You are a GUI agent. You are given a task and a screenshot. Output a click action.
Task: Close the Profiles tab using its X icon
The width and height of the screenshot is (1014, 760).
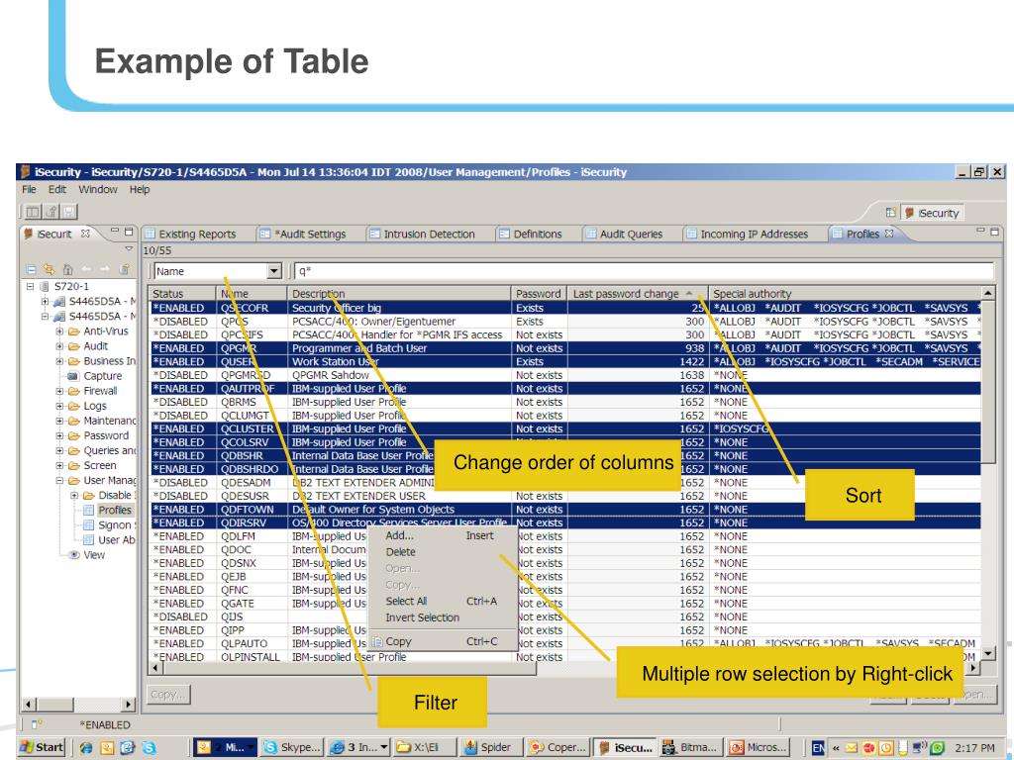[x=889, y=234]
